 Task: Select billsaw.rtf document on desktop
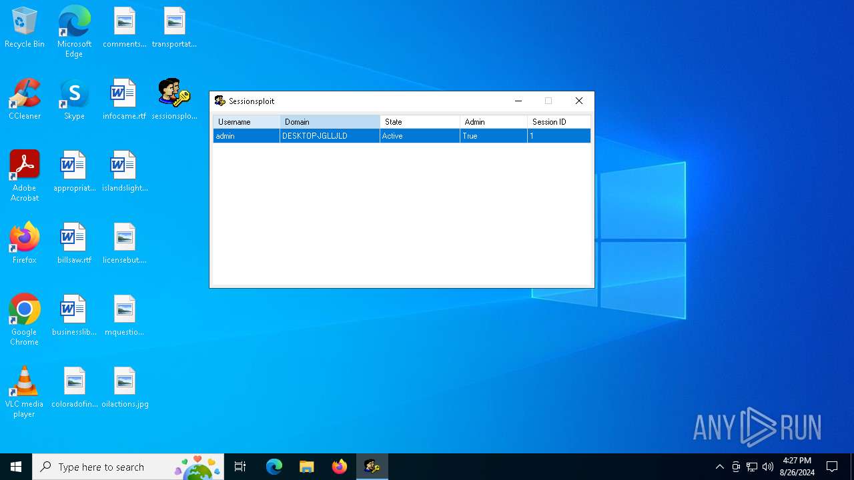(x=74, y=244)
